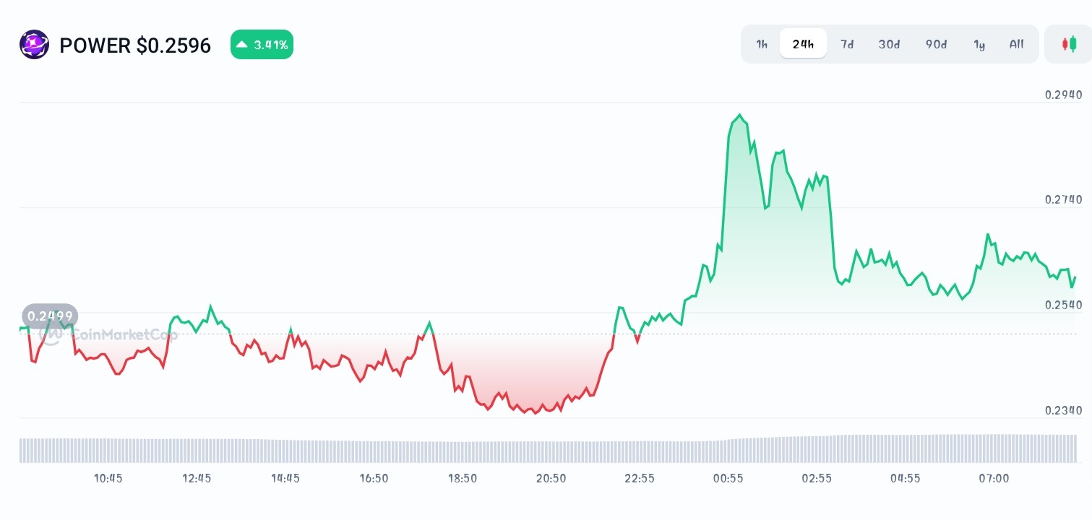Click the 07:00 time axis label
This screenshot has width=1092, height=520.
[994, 478]
